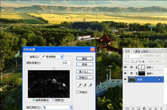Minimize the layers panel
The image size is (167, 110).
point(163,49)
